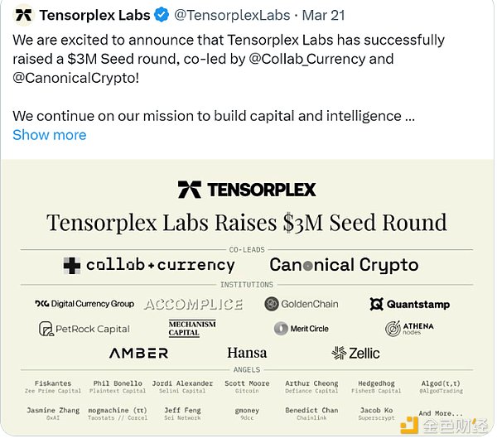Click the Quantstamp logo icon
497x443 pixels.
[377, 304]
